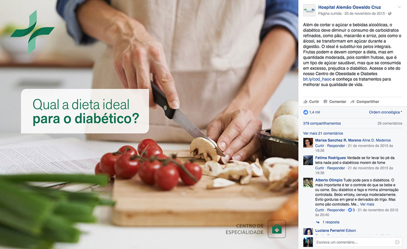Show the 1 resposta reply thread
Image resolution: width=407 pixels, height=249 pixels.
(x=331, y=222)
